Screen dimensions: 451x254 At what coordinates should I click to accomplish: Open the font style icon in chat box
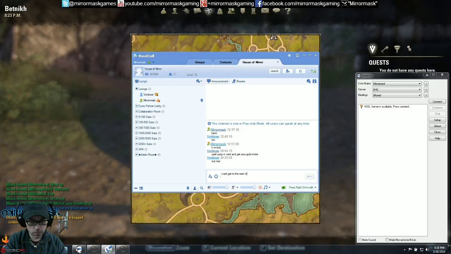coord(210,176)
